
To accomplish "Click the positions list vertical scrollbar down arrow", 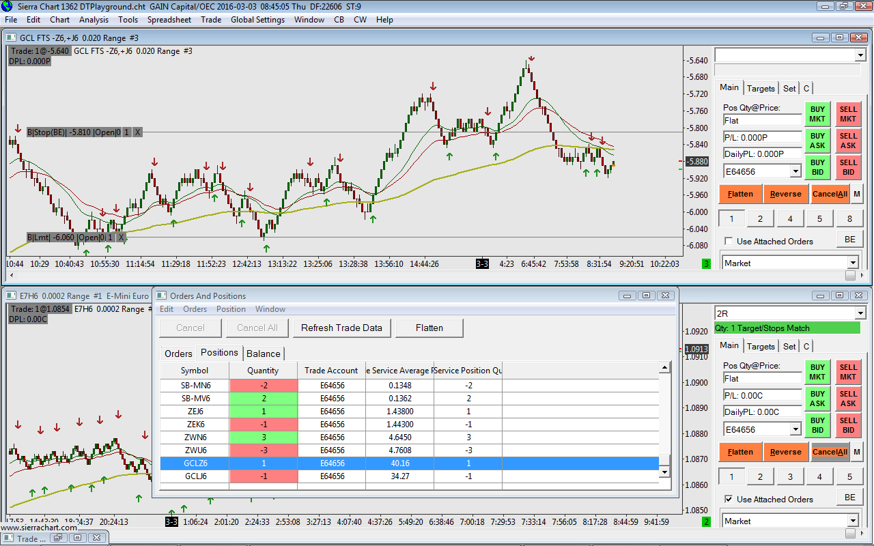I will click(x=664, y=472).
